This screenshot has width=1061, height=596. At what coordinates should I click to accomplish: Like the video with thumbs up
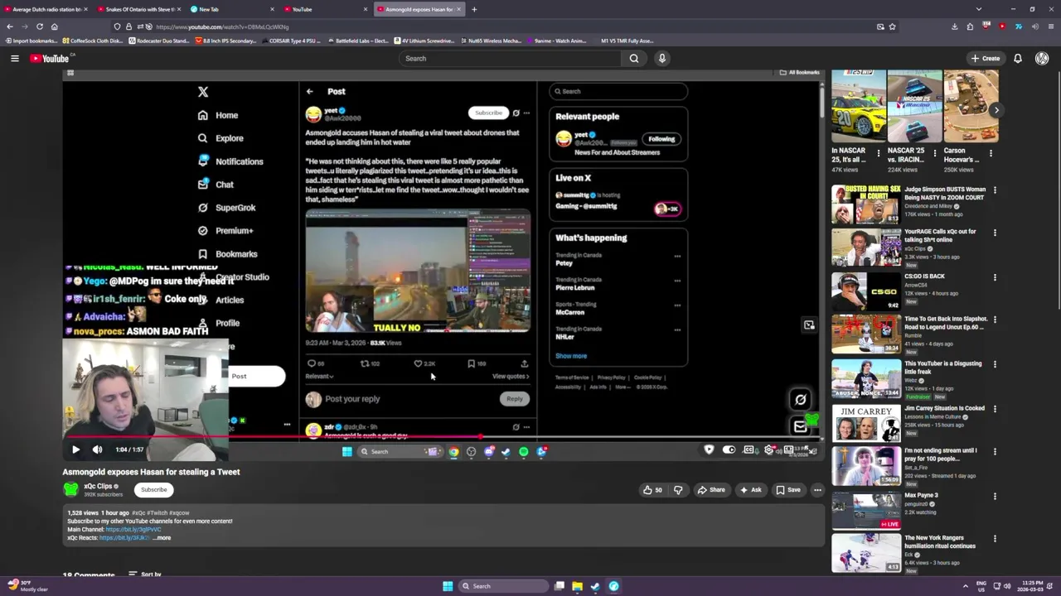click(653, 490)
